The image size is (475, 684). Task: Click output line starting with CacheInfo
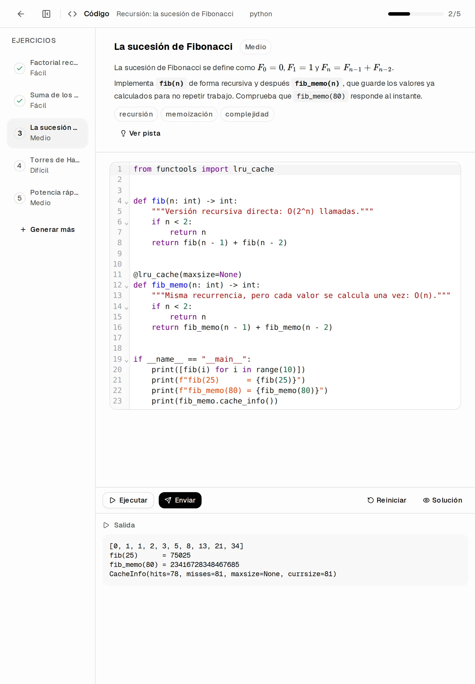pyautogui.click(x=223, y=574)
